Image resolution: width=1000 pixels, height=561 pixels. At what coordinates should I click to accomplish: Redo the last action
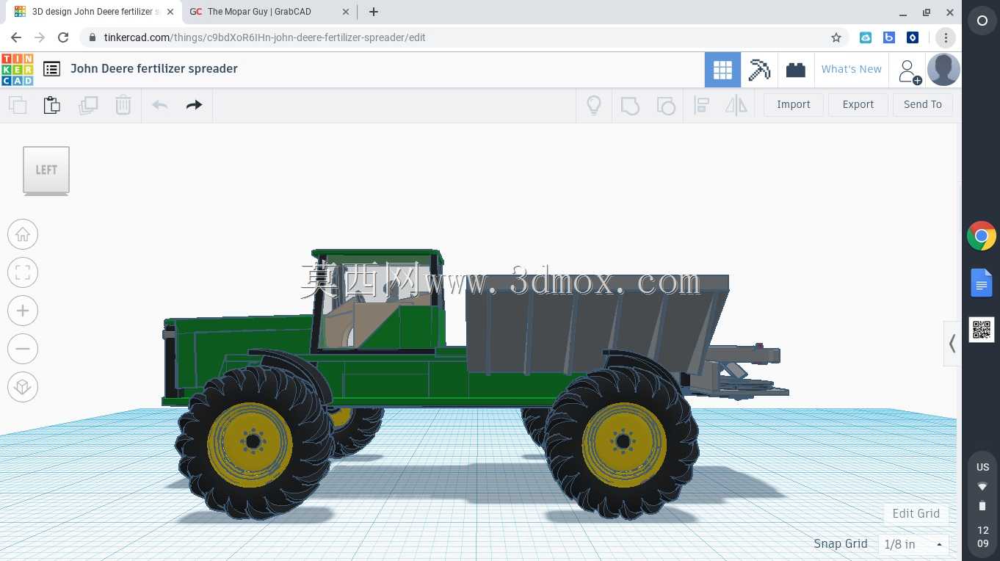pos(194,105)
